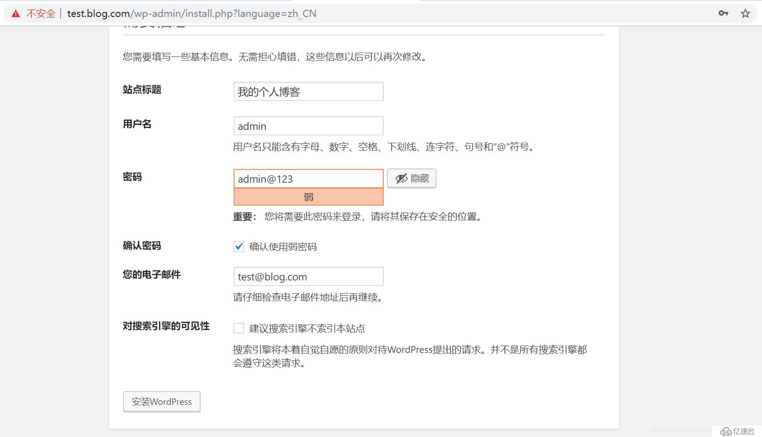
Task: Click the 站点标题 label
Action: (142, 90)
